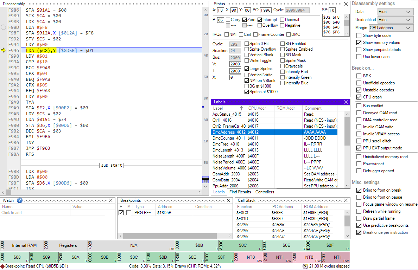This screenshot has height=270, width=418.
Task: Click Breakpoints horizontal scroll right arrow
Action: (x=230, y=236)
